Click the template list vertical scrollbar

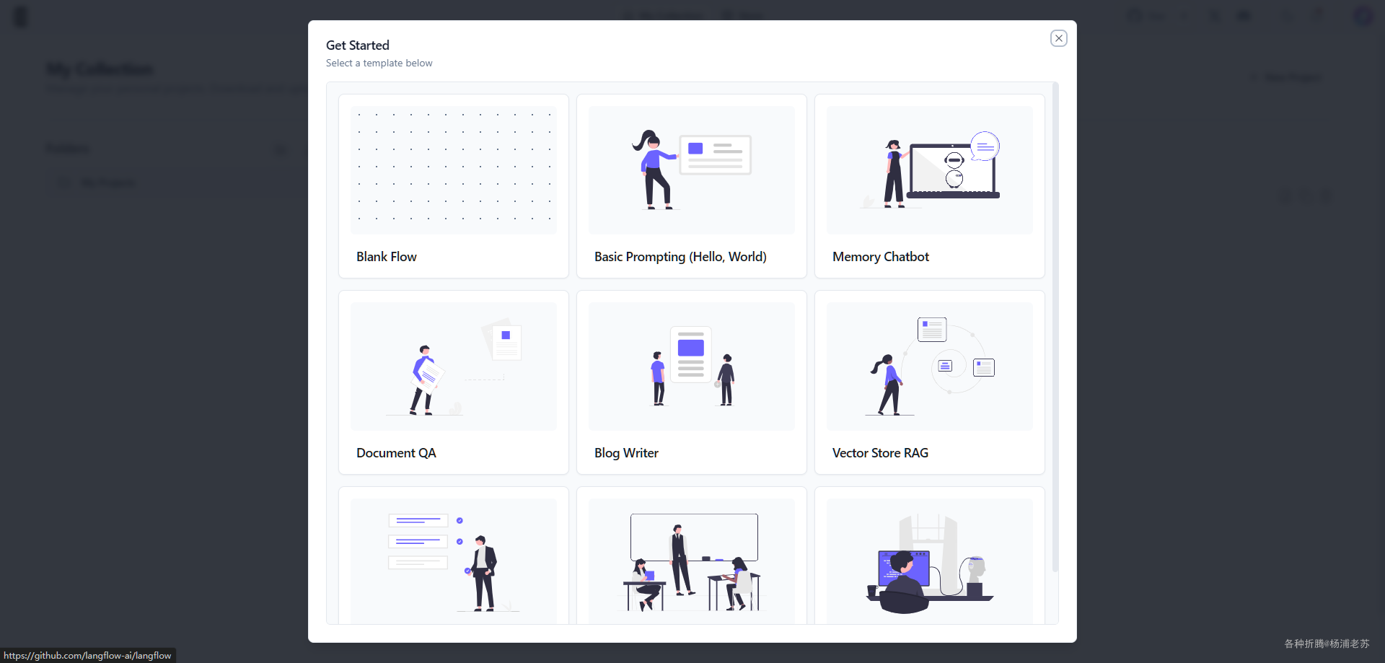1055,328
